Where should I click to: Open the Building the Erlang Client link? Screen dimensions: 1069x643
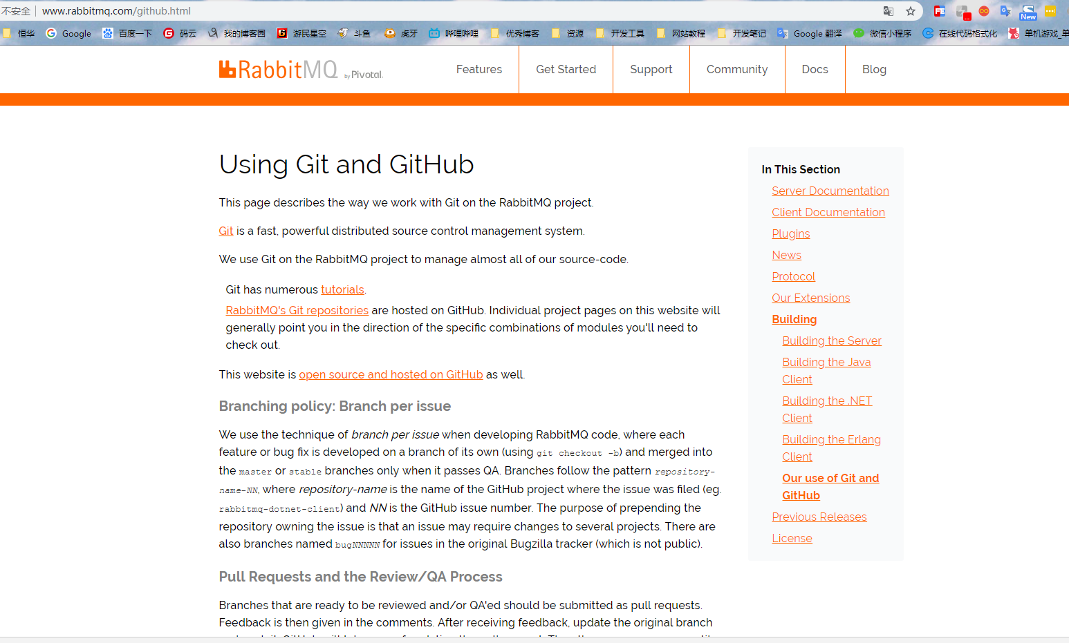[831, 448]
